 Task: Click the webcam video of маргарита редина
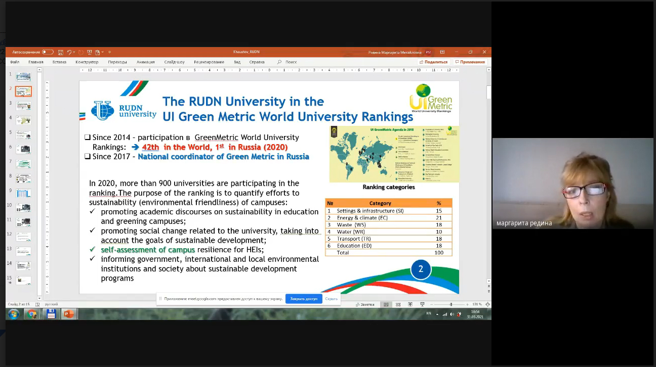pyautogui.click(x=574, y=183)
